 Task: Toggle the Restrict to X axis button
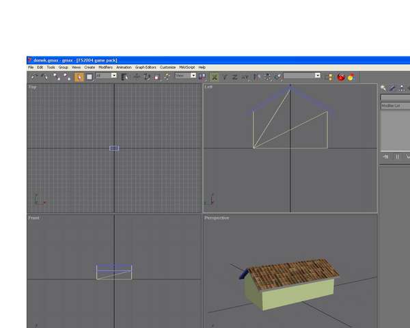pyautogui.click(x=215, y=77)
